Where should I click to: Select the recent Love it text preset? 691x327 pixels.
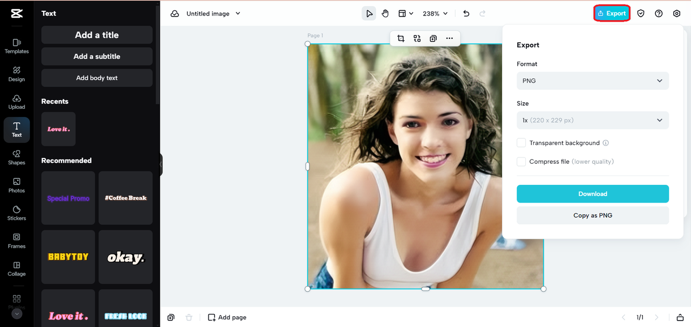coord(58,129)
